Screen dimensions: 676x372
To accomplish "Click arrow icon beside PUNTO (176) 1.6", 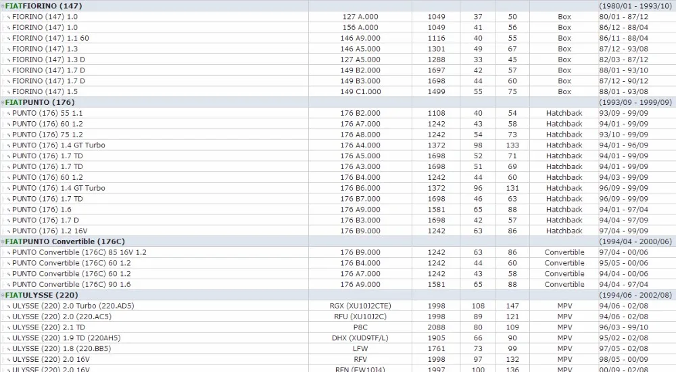I will click(x=9, y=210).
